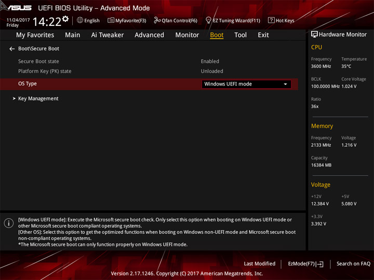This screenshot has width=374, height=280.
Task: Click Secure Boot state label
Action: [38, 61]
